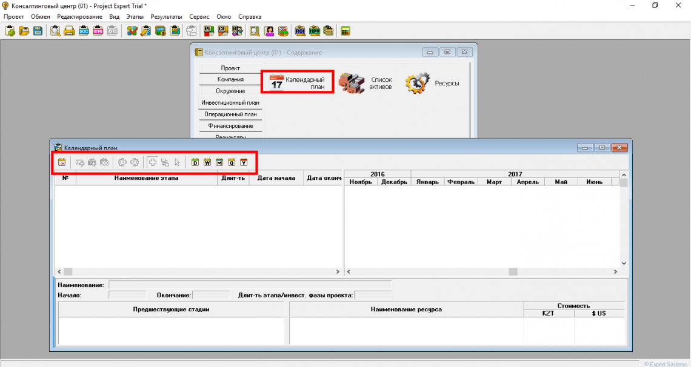
Task: Click the Компания section button
Action: (230, 79)
